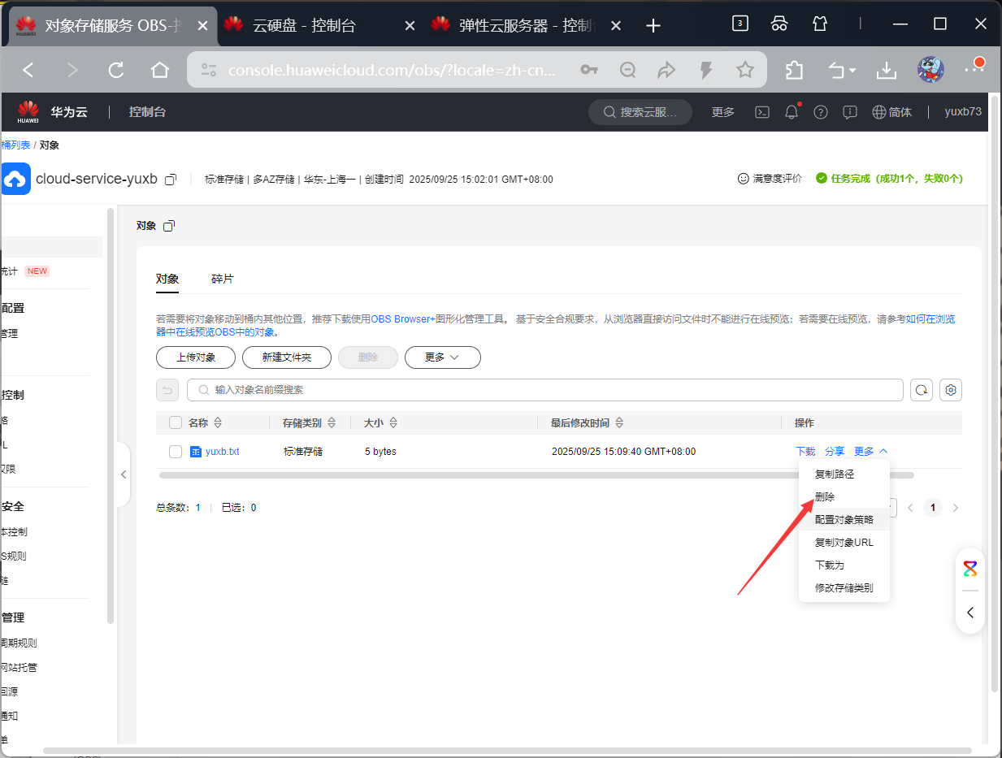Expand floating side panel arrow
The image size is (1002, 758).
970,613
